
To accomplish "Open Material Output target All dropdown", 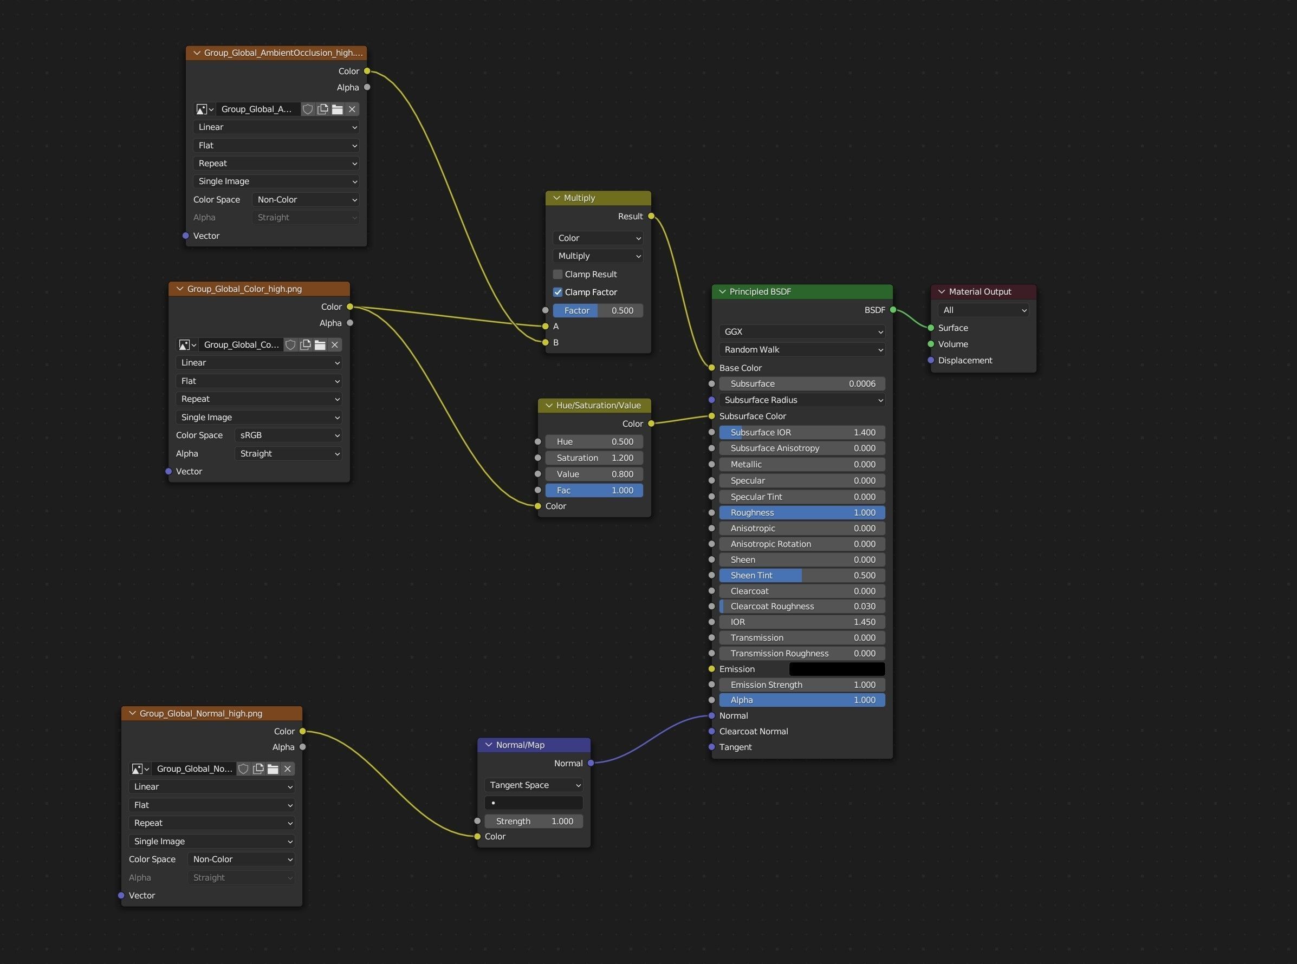I will [x=983, y=310].
